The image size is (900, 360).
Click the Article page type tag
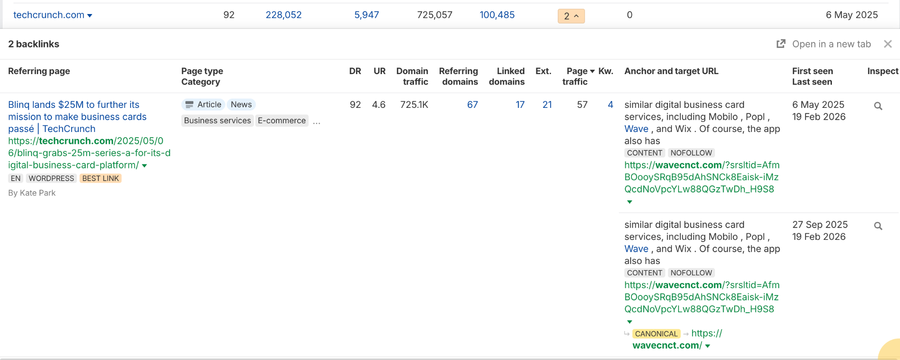coord(203,104)
